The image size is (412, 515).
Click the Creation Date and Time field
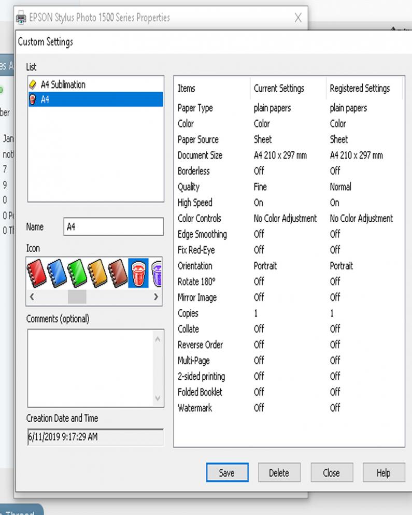click(x=95, y=437)
